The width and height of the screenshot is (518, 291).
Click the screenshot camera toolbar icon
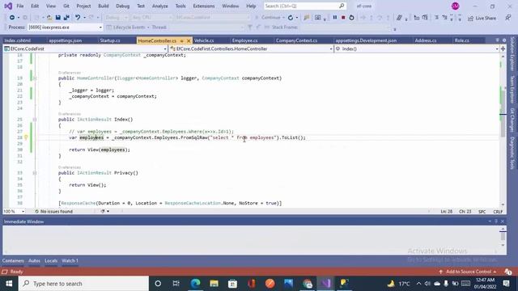pos(317,18)
